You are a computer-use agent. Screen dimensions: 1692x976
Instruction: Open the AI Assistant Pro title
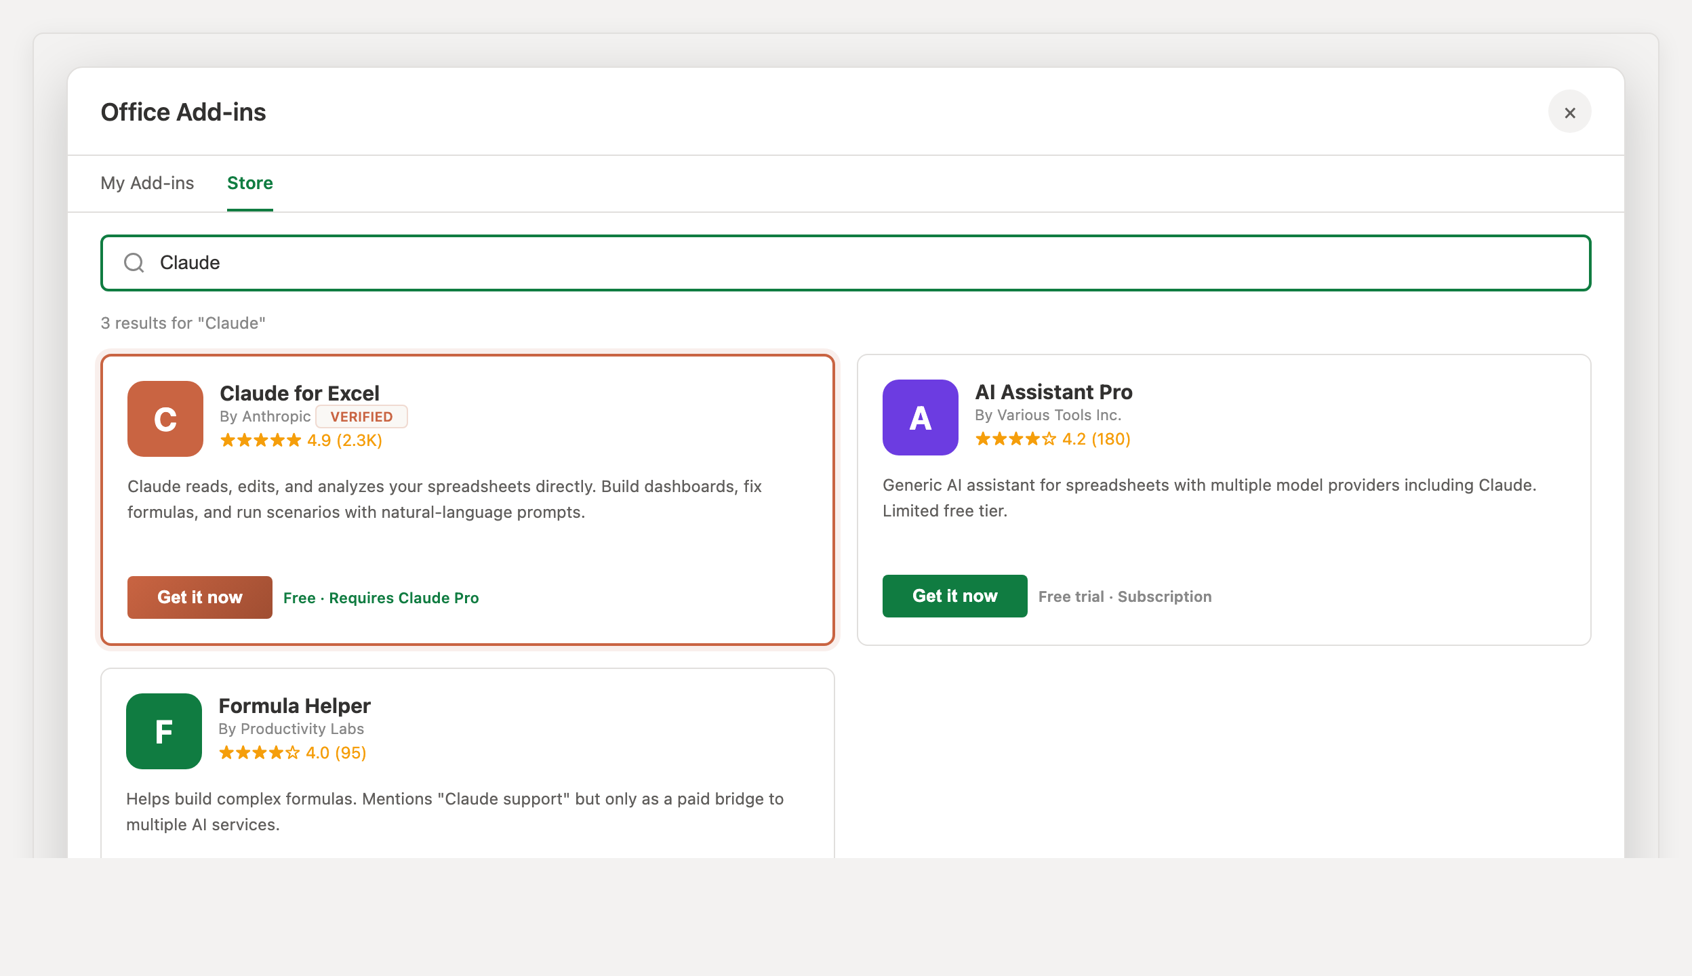tap(1054, 392)
